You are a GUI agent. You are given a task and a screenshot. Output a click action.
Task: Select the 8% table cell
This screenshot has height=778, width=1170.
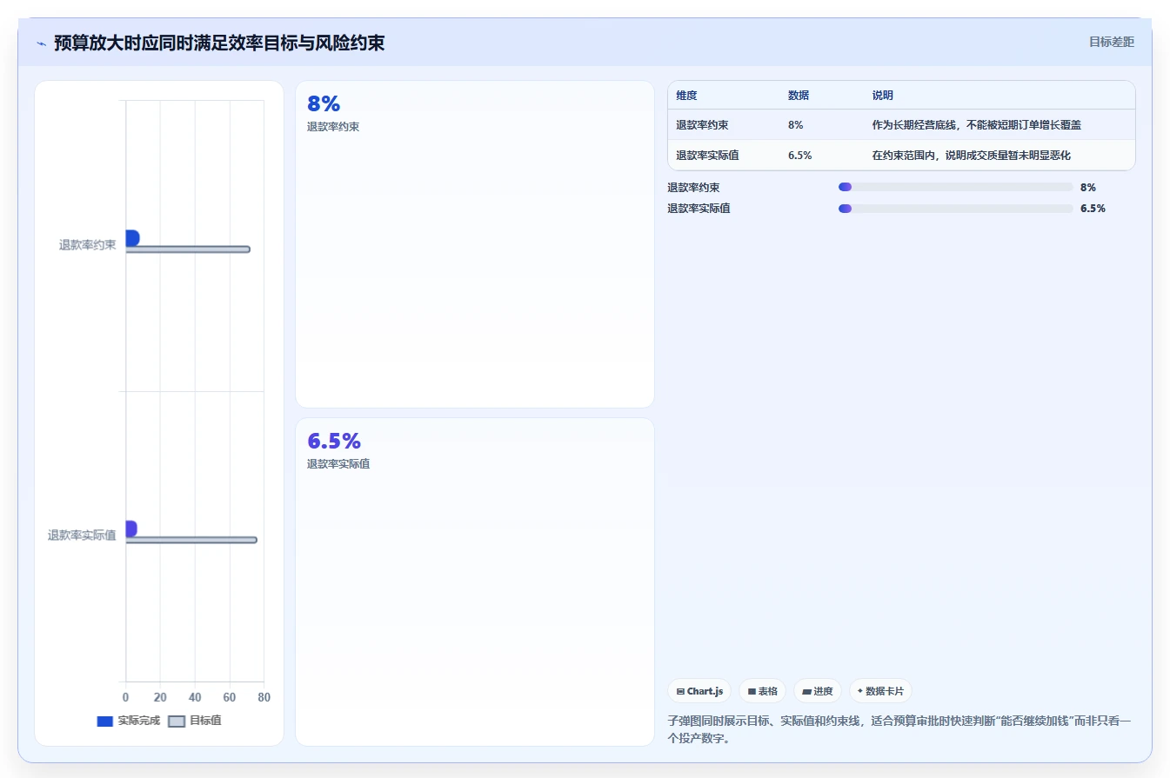pos(796,125)
